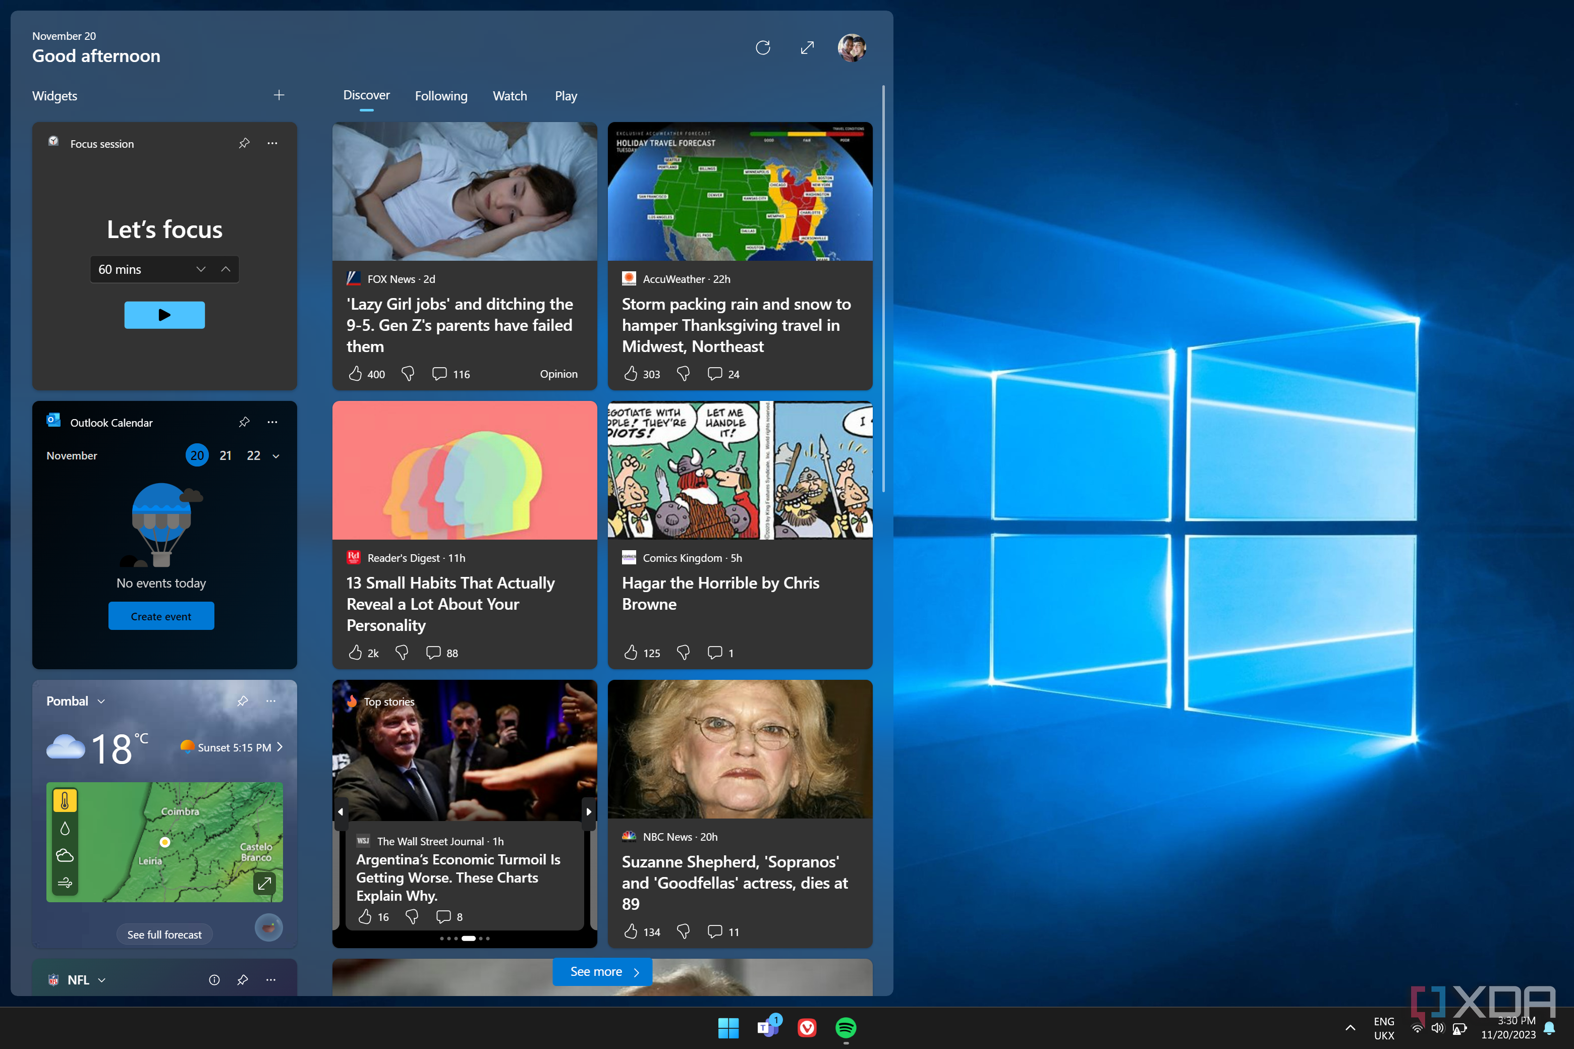The image size is (1574, 1049).
Task: Open weather widget more options menu
Action: (271, 701)
